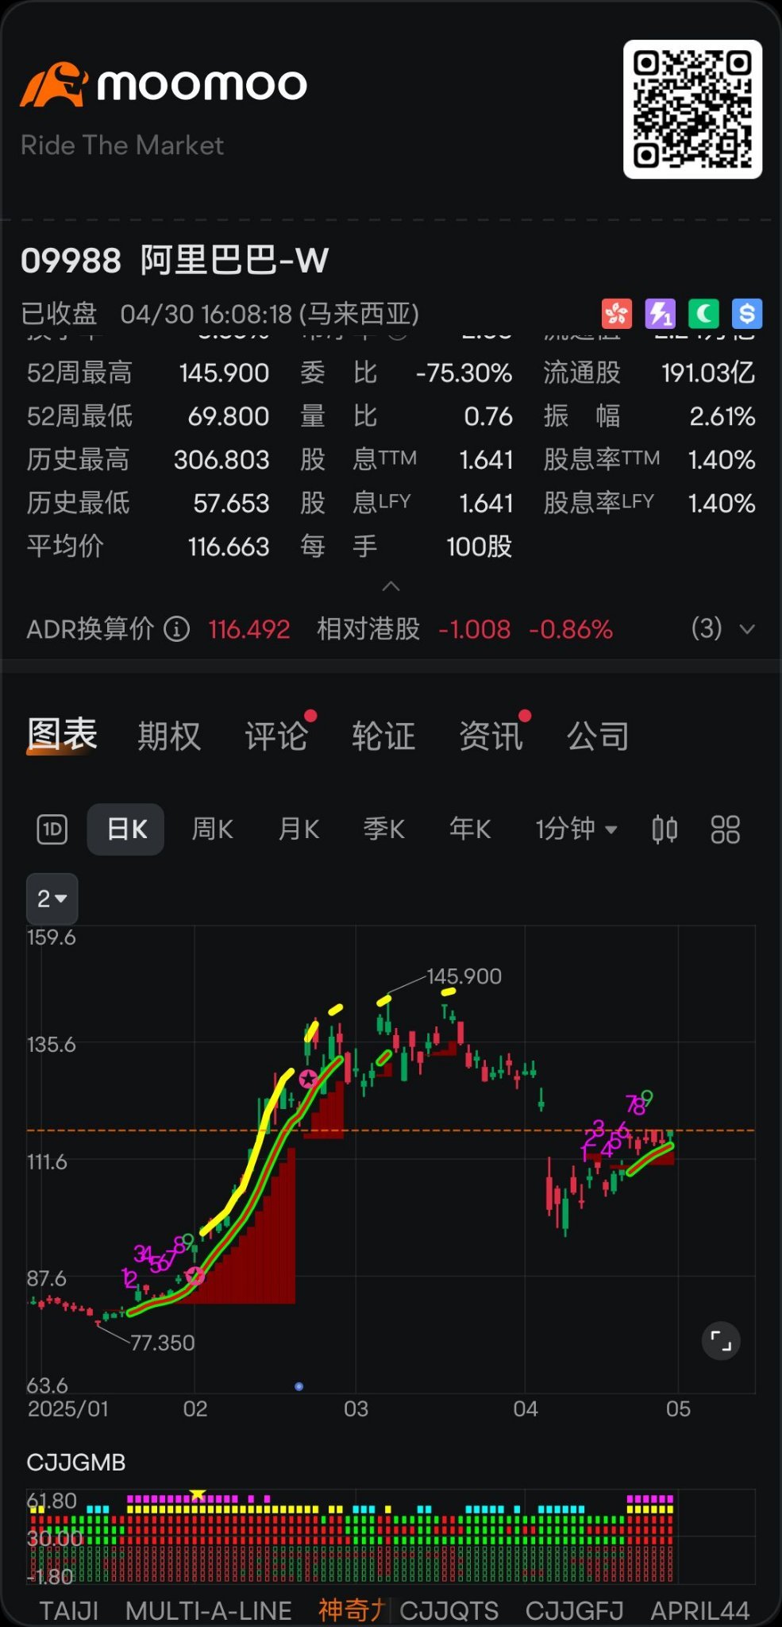The width and height of the screenshot is (782, 1627).
Task: Open the 评论 tab
Action: pos(276,736)
